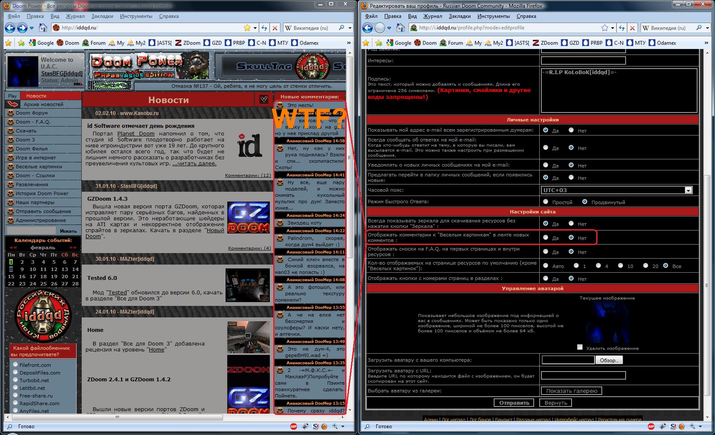This screenshot has width=715, height=435.
Task: Open the Odamex bookmark in right window toolbar
Action: click(x=662, y=43)
